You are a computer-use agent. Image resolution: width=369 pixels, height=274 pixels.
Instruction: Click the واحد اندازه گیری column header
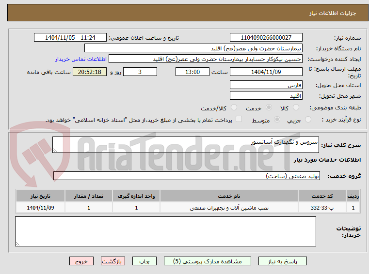pyautogui.click(x=136, y=196)
